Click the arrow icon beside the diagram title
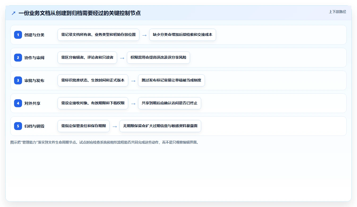Image resolution: width=357 pixels, height=207 pixels. pyautogui.click(x=14, y=13)
